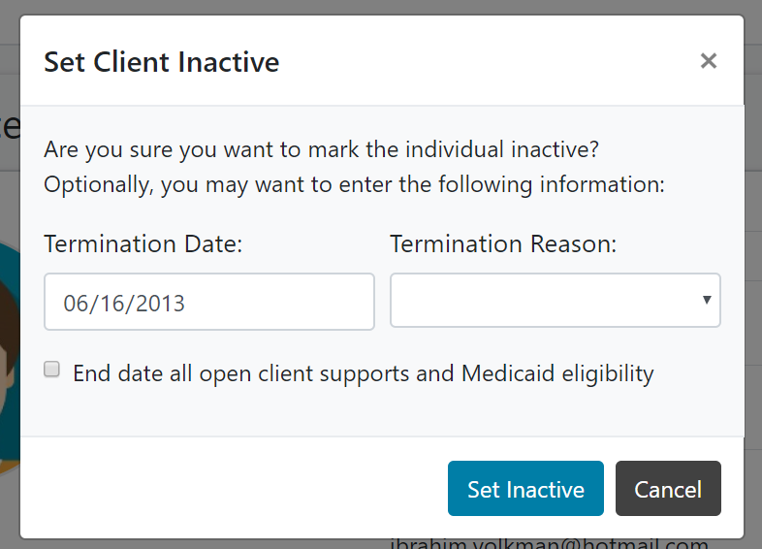Click the Termination Reason dropdown arrow

[x=708, y=300]
